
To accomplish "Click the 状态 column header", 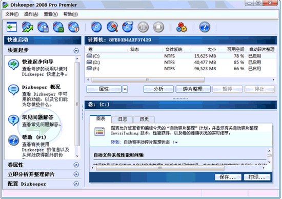I will (145, 49).
